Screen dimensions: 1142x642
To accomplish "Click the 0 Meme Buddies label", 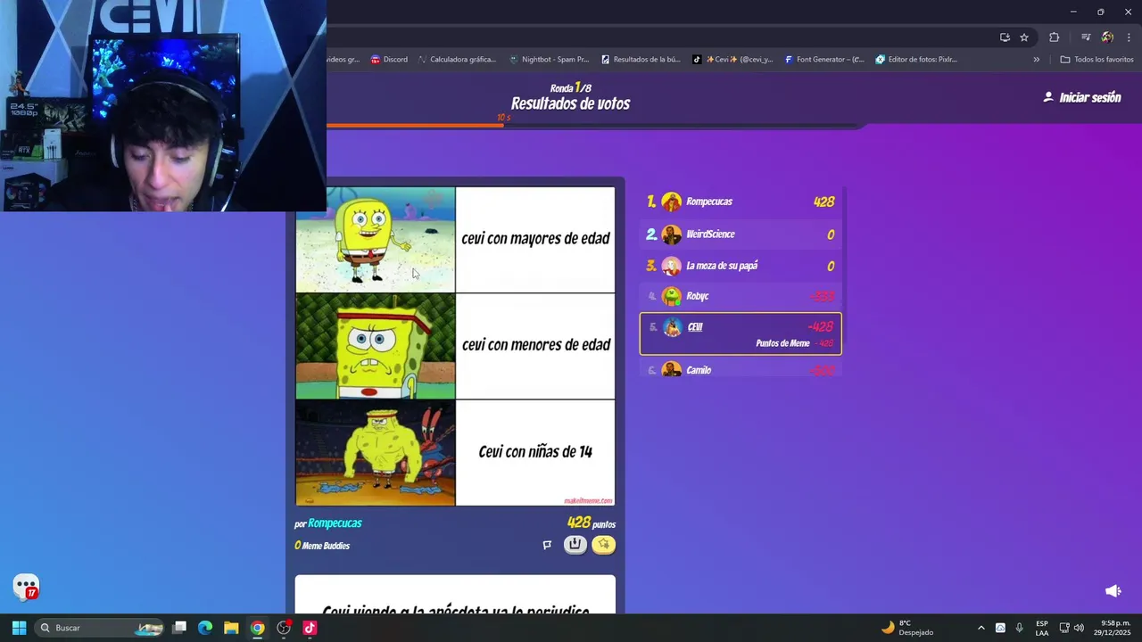I will pyautogui.click(x=322, y=546).
